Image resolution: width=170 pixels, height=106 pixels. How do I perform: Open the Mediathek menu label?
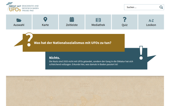[x=98, y=25]
